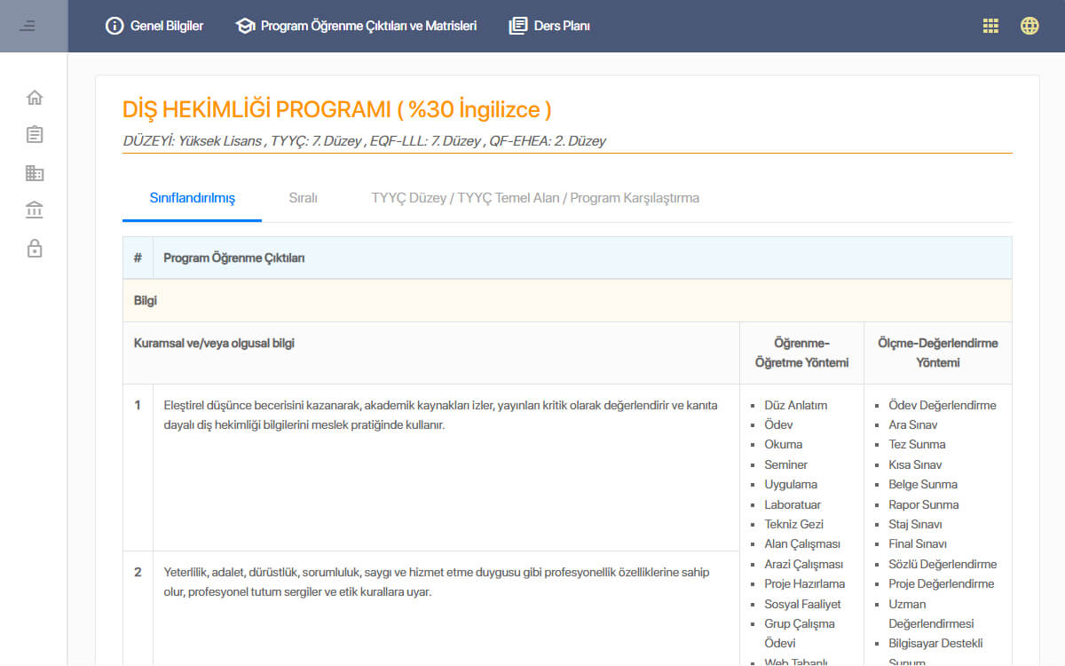Screen dimensions: 1065x666
Task: Open the Ders Planı menu
Action: click(549, 26)
